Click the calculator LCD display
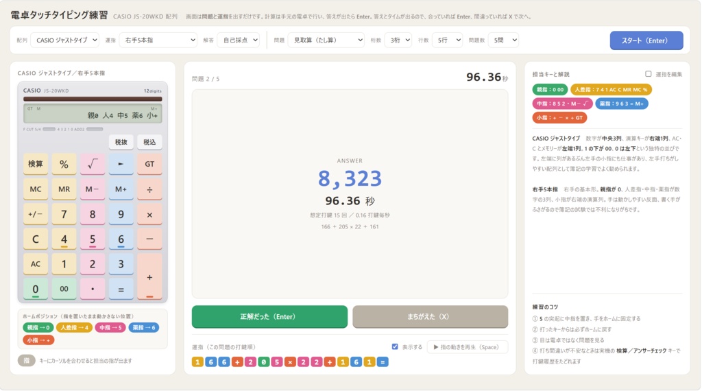The height and width of the screenshot is (391, 702). (93, 113)
